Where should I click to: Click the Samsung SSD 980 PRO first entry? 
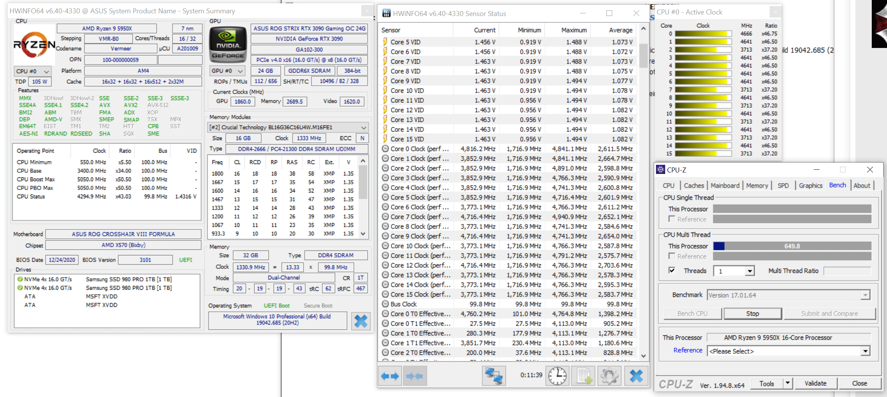(x=128, y=279)
